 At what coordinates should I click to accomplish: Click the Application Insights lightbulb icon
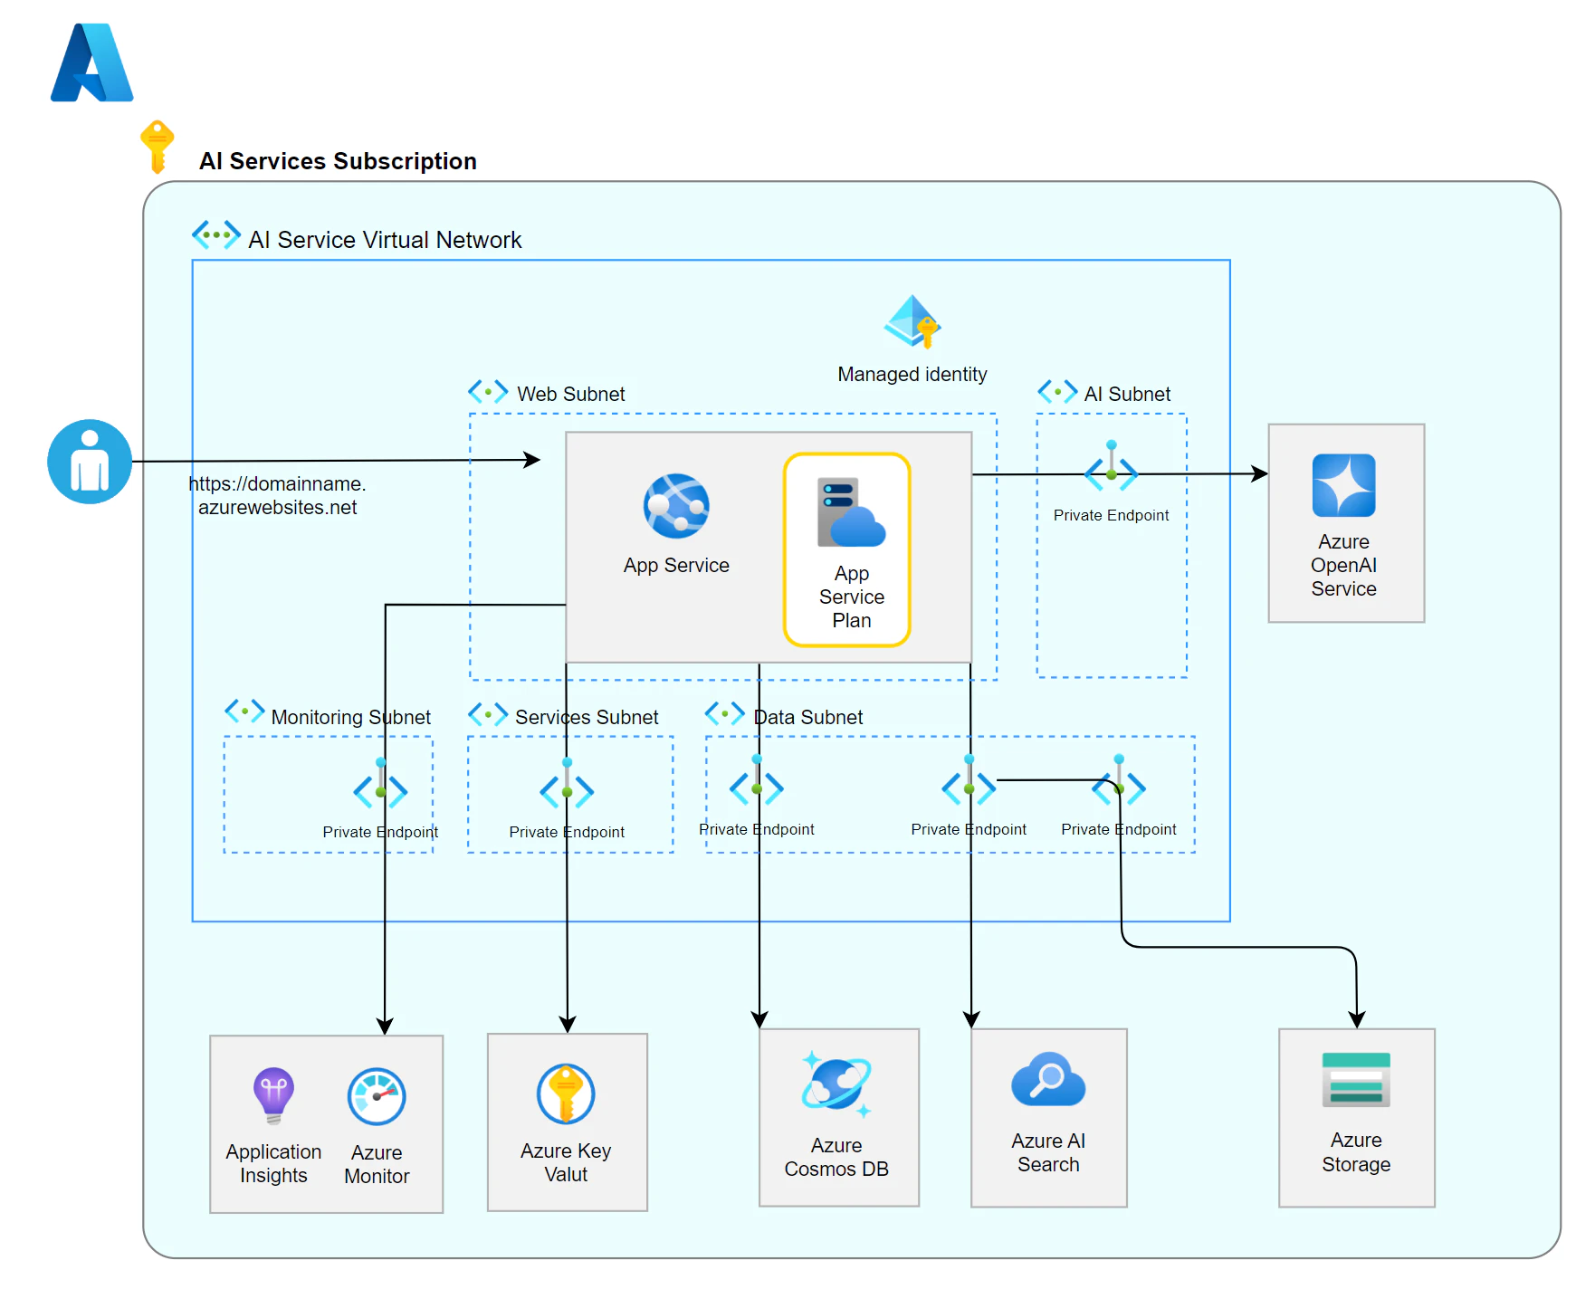273,1095
